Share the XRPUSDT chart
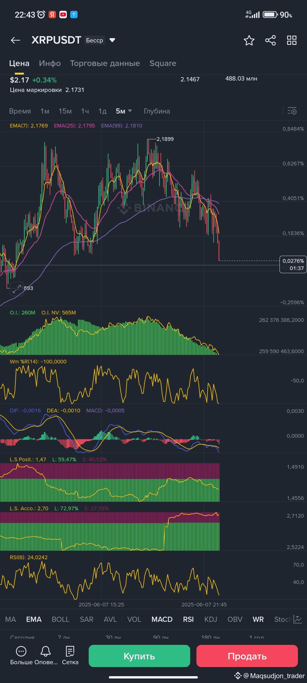 tap(270, 40)
